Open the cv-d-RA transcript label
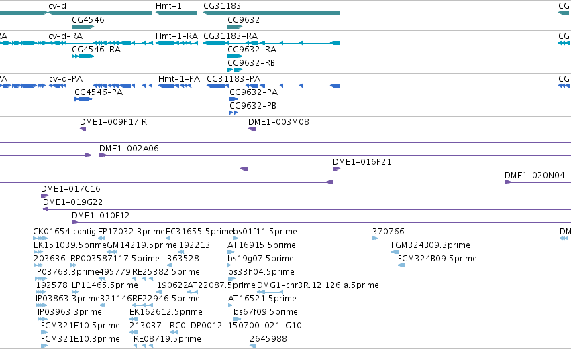Screen dimensions: 571x349 tap(65, 36)
